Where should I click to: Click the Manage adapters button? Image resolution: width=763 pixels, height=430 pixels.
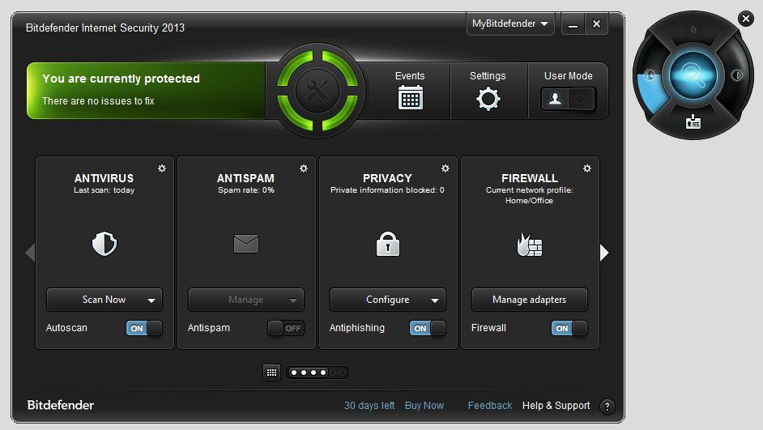point(530,300)
